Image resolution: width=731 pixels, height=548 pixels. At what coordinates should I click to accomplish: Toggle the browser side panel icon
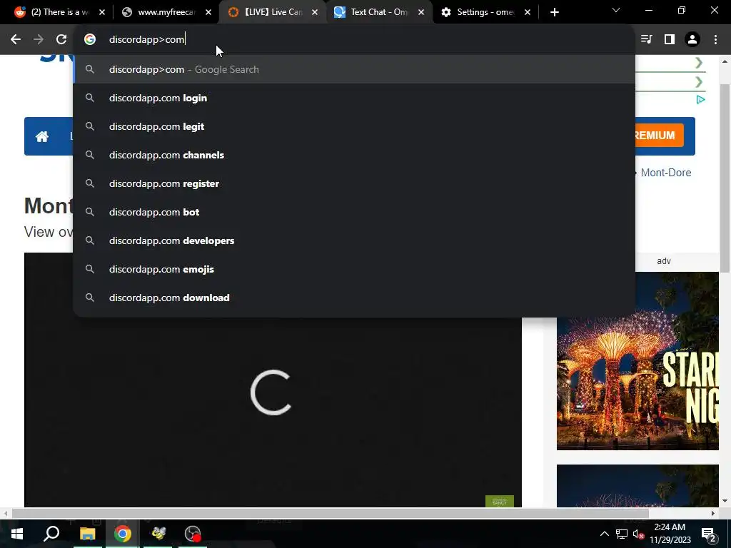[x=670, y=40]
